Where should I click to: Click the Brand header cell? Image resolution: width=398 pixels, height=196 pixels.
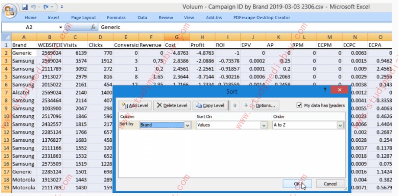point(24,45)
